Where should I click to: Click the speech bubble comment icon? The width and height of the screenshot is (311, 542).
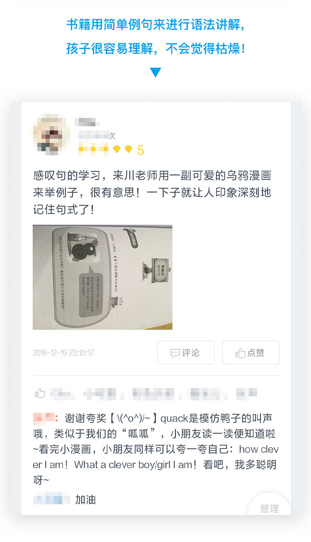point(175,353)
